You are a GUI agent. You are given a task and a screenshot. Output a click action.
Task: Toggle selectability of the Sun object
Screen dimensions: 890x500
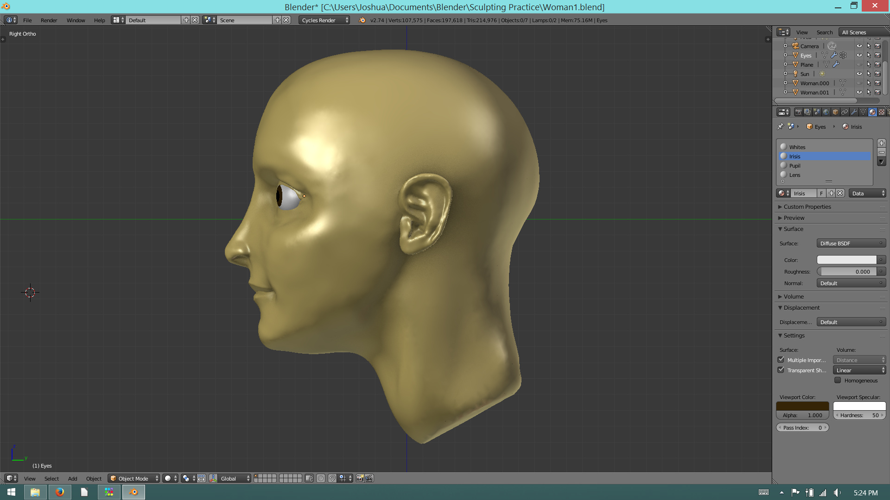click(x=869, y=74)
